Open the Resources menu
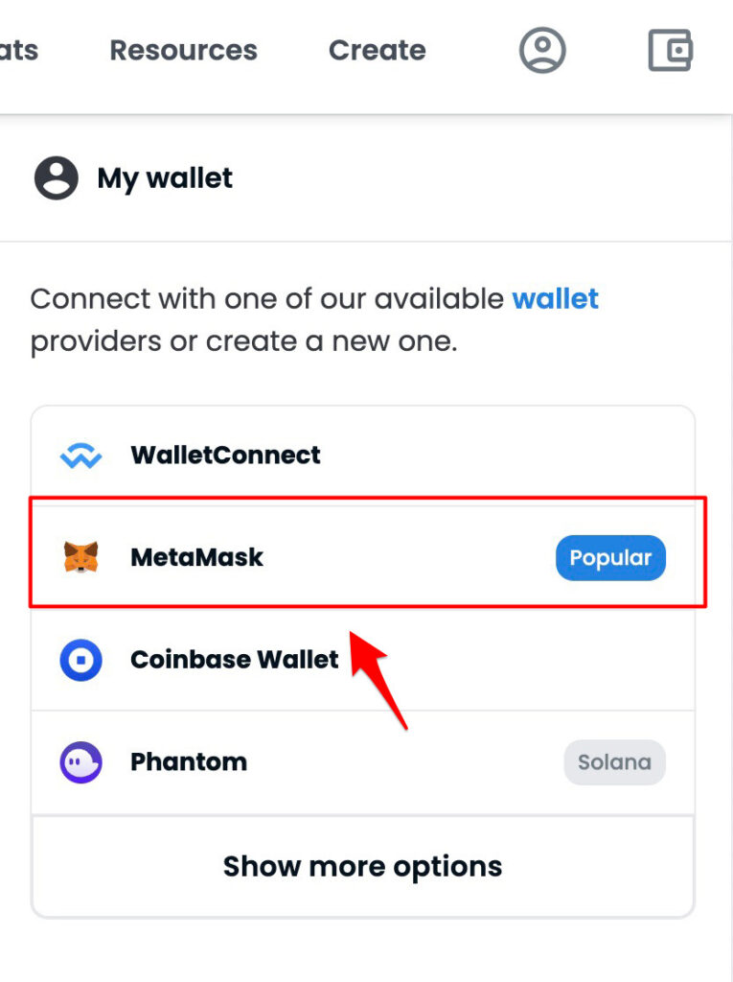This screenshot has height=982, width=733. (x=183, y=50)
